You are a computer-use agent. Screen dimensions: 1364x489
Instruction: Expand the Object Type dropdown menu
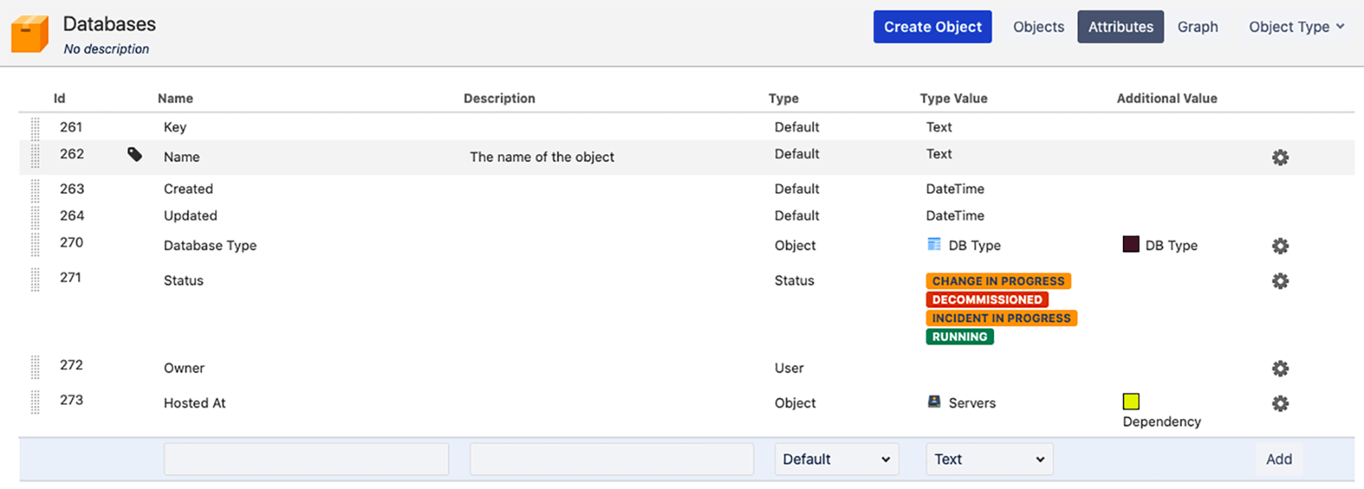click(x=1296, y=27)
